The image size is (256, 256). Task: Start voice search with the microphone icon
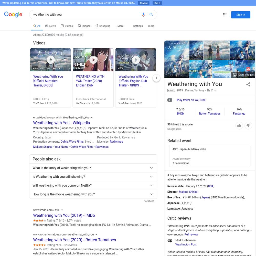click(143, 15)
